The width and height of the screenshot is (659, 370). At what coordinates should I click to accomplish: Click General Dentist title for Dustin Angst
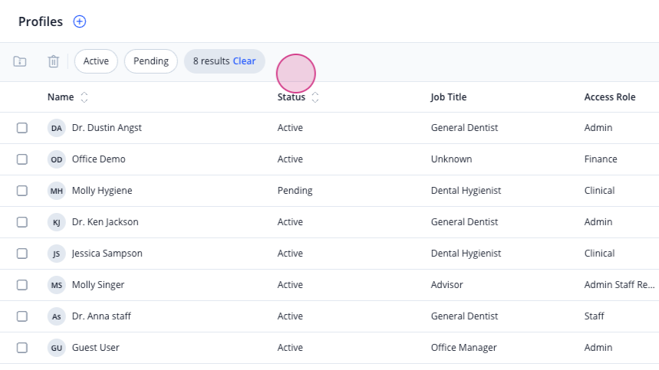tap(464, 127)
